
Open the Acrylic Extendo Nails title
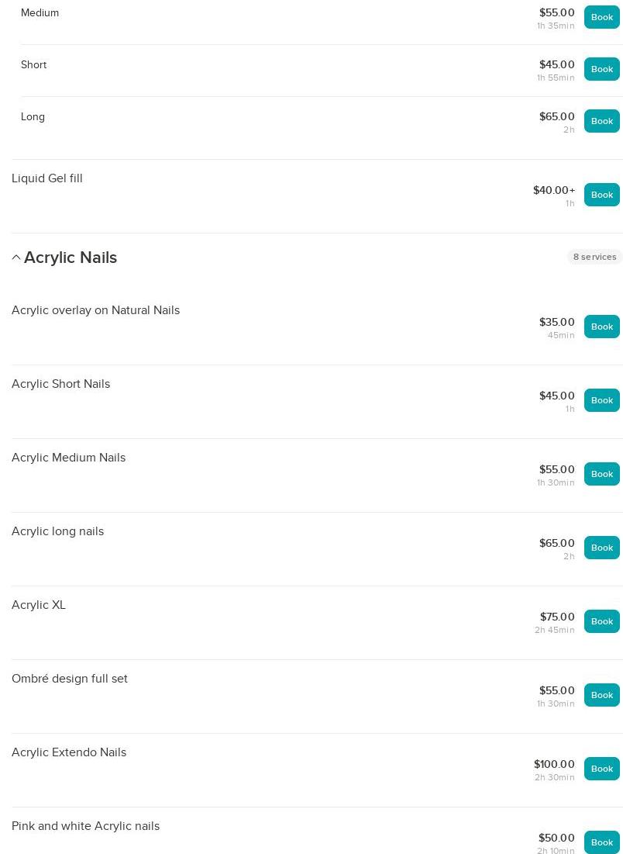69,752
